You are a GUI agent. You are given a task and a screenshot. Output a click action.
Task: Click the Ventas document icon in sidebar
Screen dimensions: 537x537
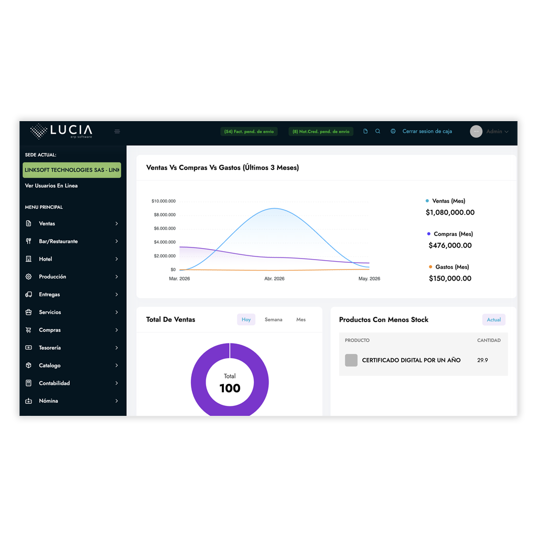click(29, 223)
